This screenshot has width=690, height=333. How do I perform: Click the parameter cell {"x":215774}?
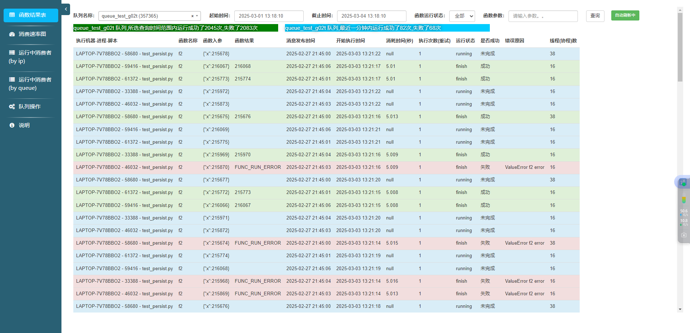pos(216,256)
